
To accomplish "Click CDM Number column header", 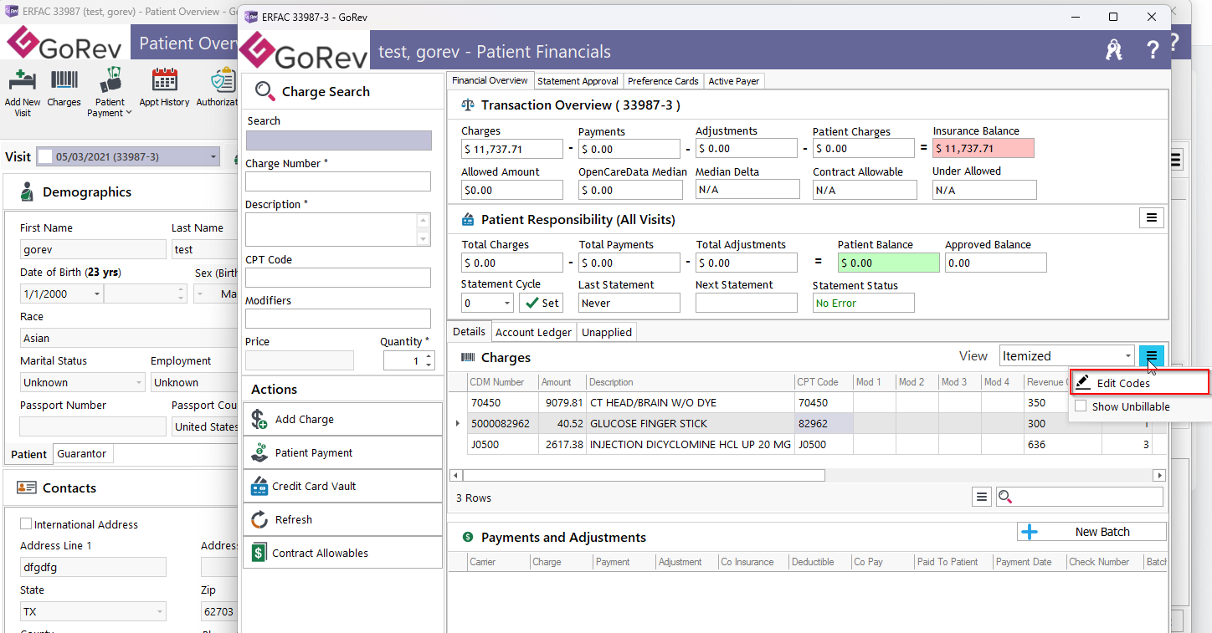I will pos(502,382).
